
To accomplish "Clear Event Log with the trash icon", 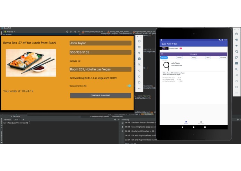I will pos(122,127).
